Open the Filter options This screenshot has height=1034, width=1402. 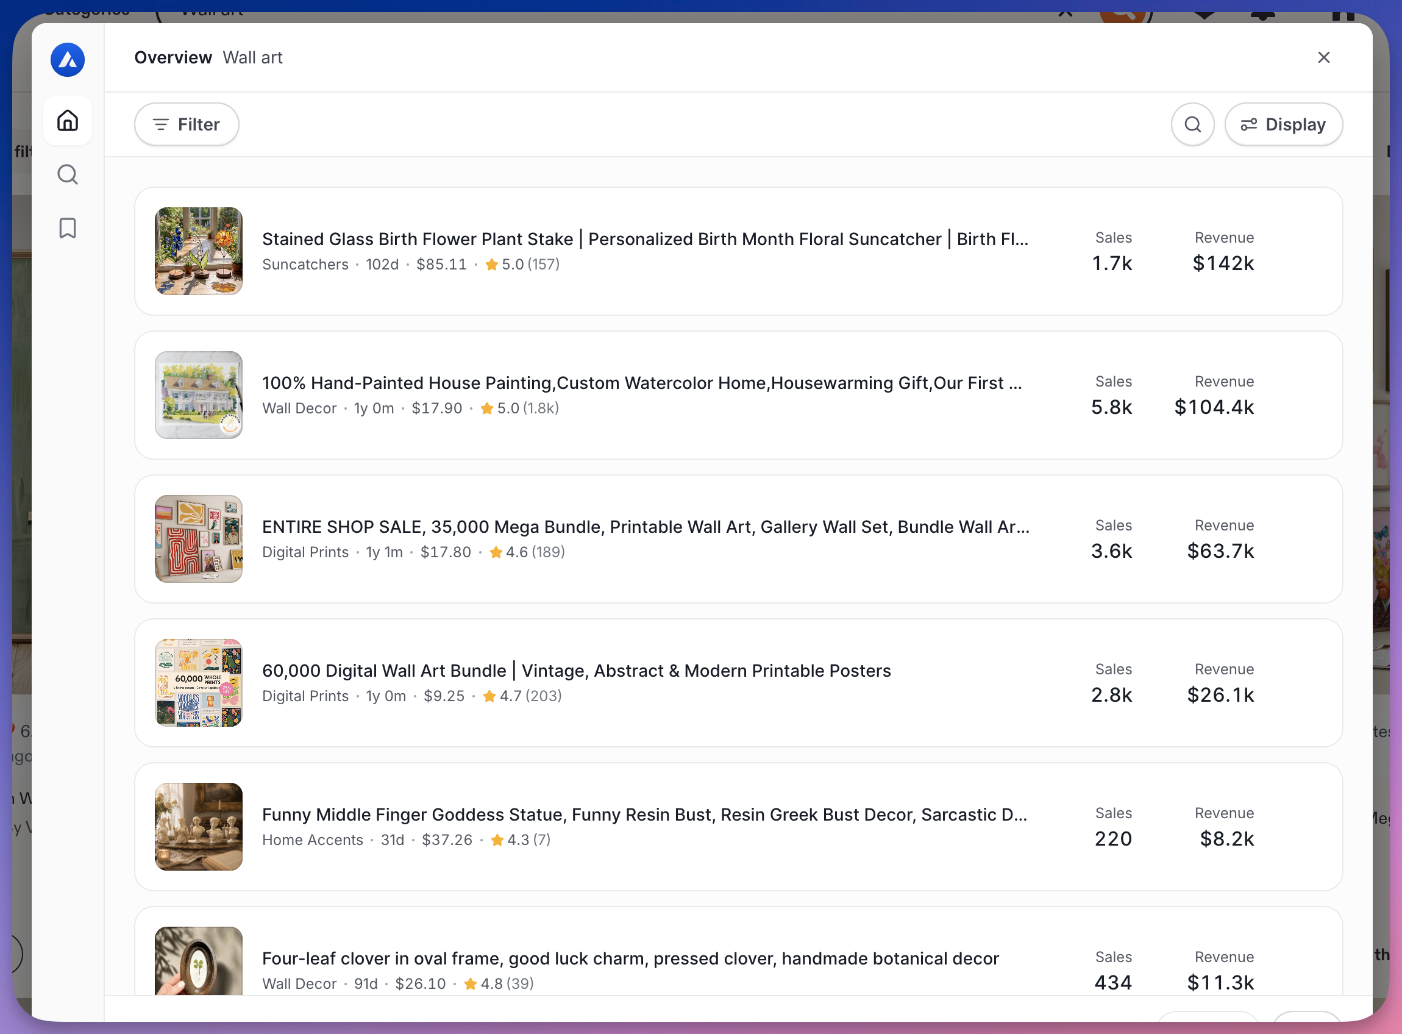pyautogui.click(x=187, y=124)
